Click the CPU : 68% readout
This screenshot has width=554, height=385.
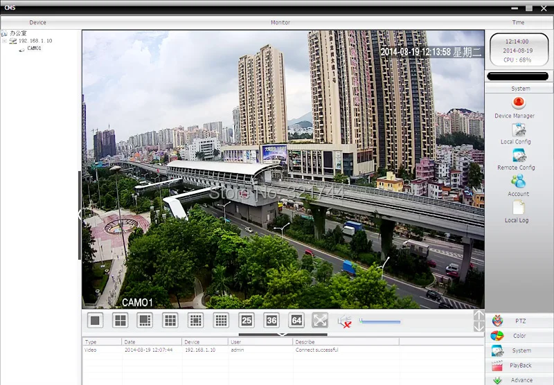pyautogui.click(x=517, y=60)
